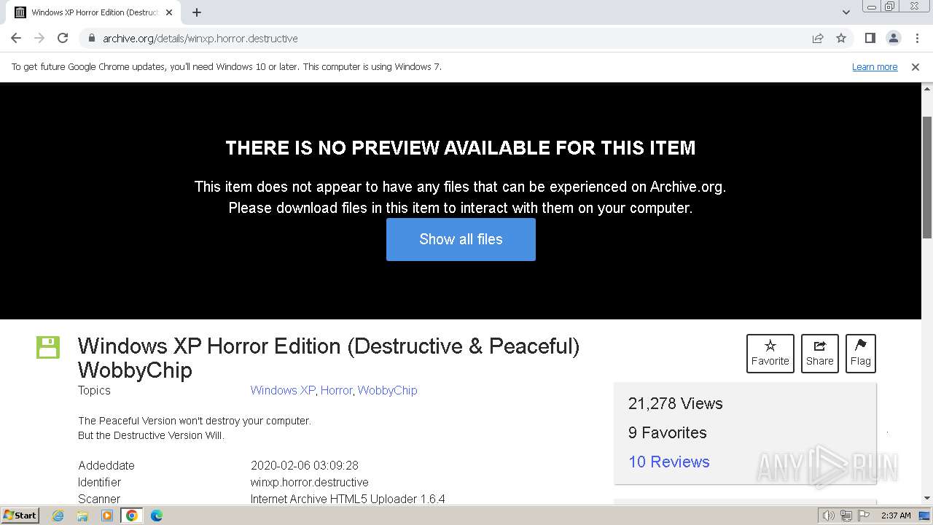The width and height of the screenshot is (933, 525).
Task: Click Internet Archive HTML5 Uploader 1.6.4 text
Action: coord(348,499)
